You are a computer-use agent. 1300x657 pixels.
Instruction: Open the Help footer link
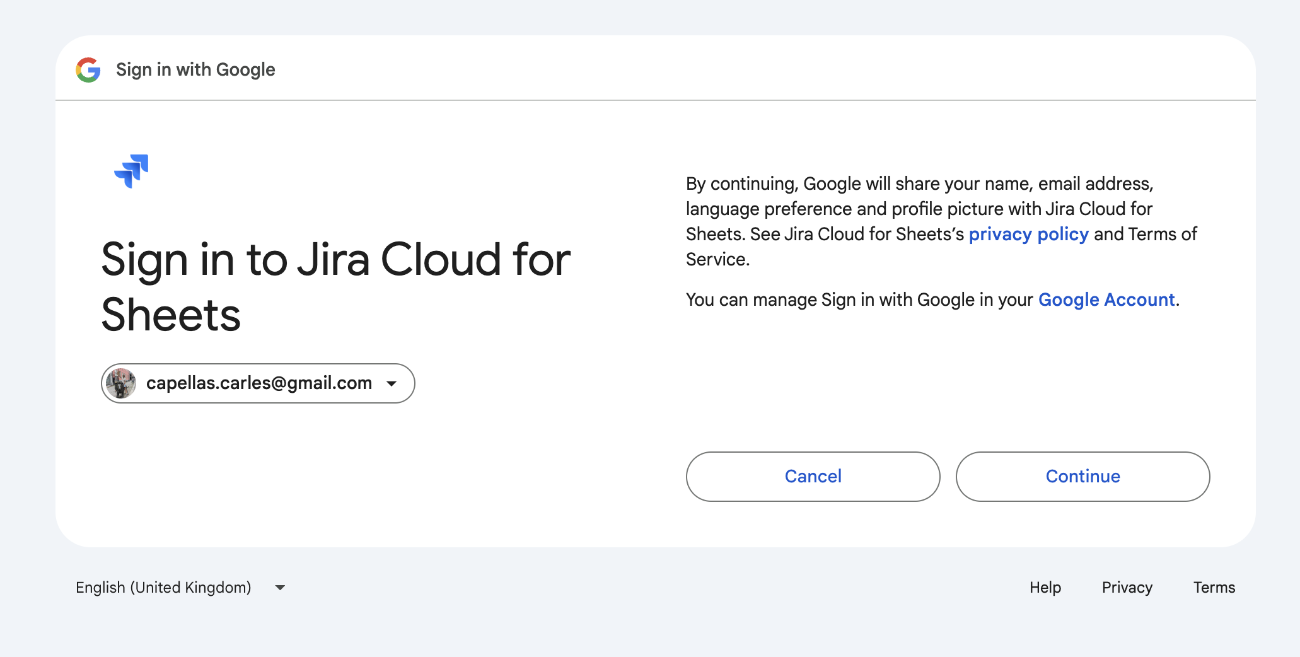tap(1045, 588)
